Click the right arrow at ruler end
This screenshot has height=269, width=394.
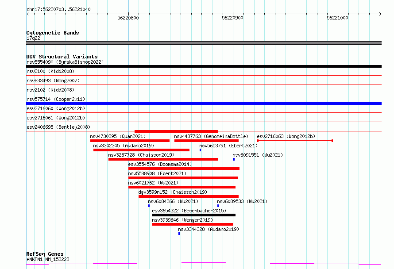click(380, 14)
